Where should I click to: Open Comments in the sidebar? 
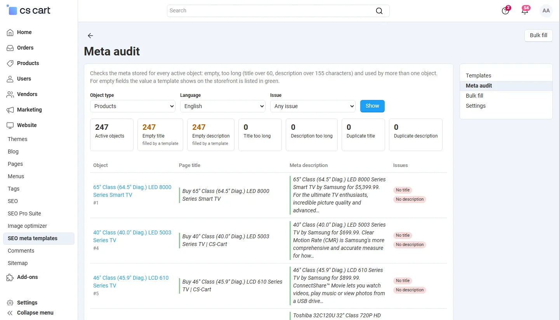pyautogui.click(x=21, y=251)
